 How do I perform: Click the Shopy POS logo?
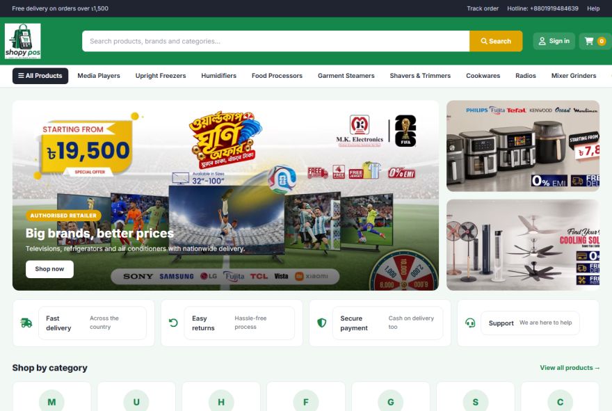23,41
